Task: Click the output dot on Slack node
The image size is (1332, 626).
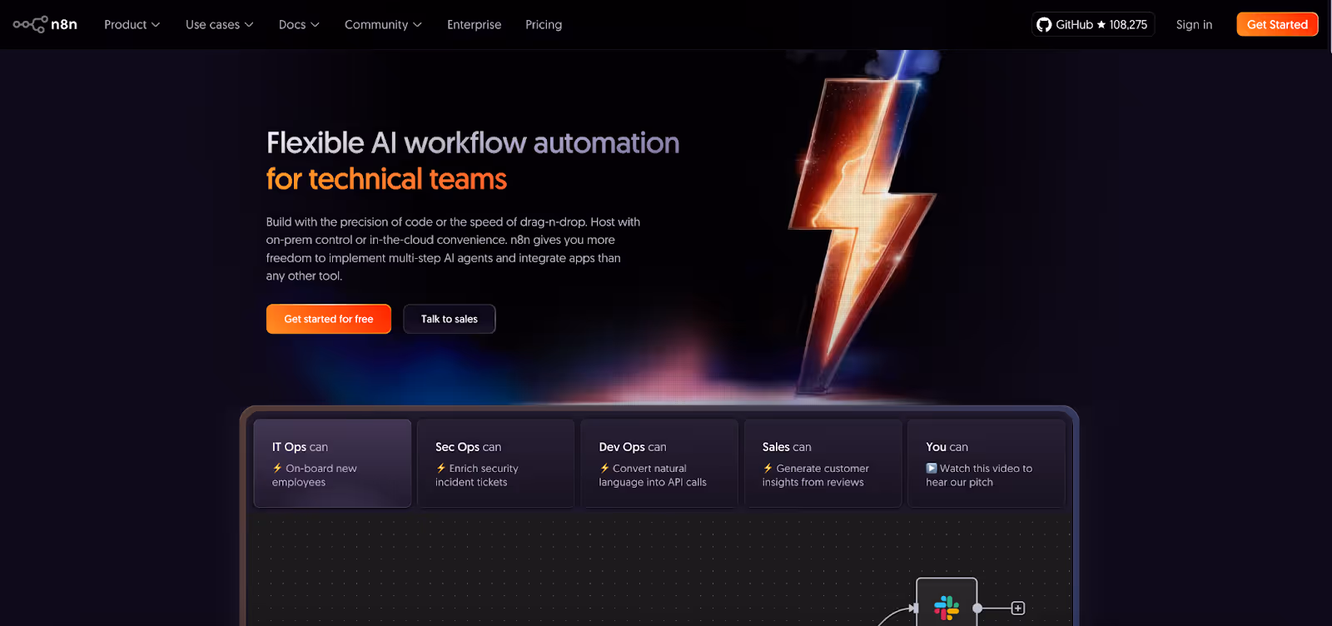Action: tap(977, 609)
